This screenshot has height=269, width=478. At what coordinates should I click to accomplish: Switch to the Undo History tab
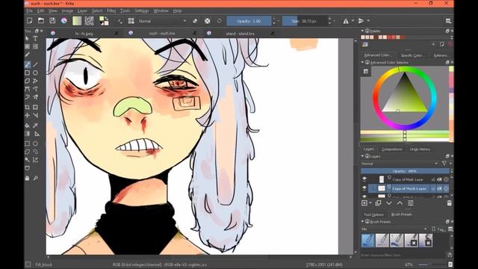coord(420,149)
